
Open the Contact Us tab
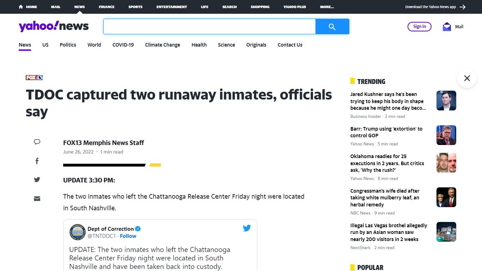(x=290, y=45)
